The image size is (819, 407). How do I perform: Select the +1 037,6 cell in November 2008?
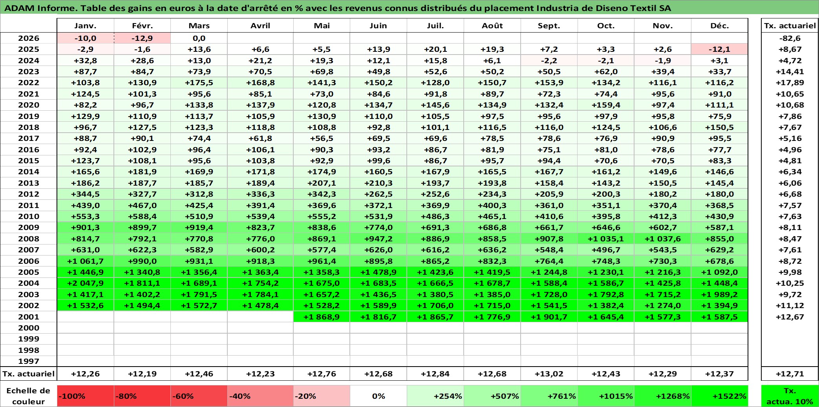[663, 239]
